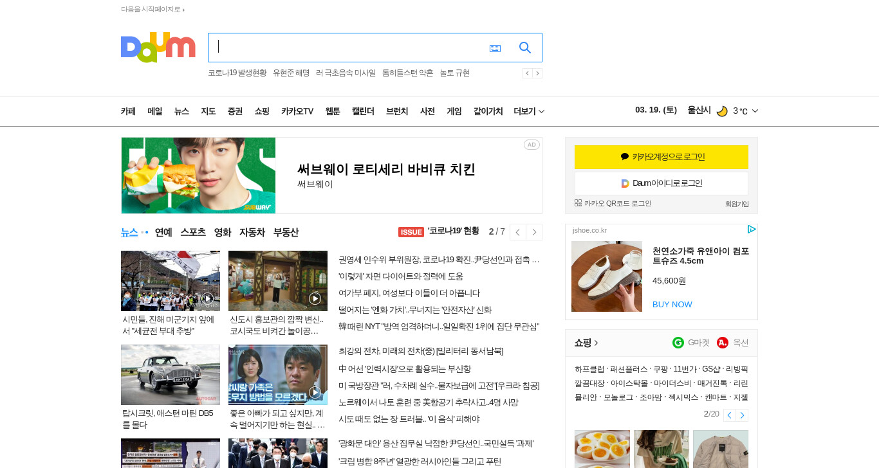Click the search input field
This screenshot has height=468, width=879.
(347, 48)
